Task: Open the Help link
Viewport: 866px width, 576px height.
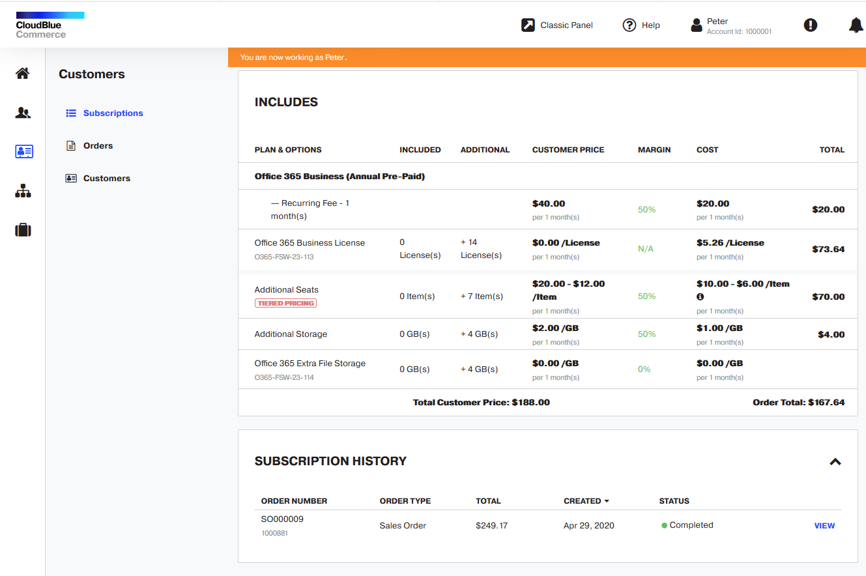Action: [650, 25]
